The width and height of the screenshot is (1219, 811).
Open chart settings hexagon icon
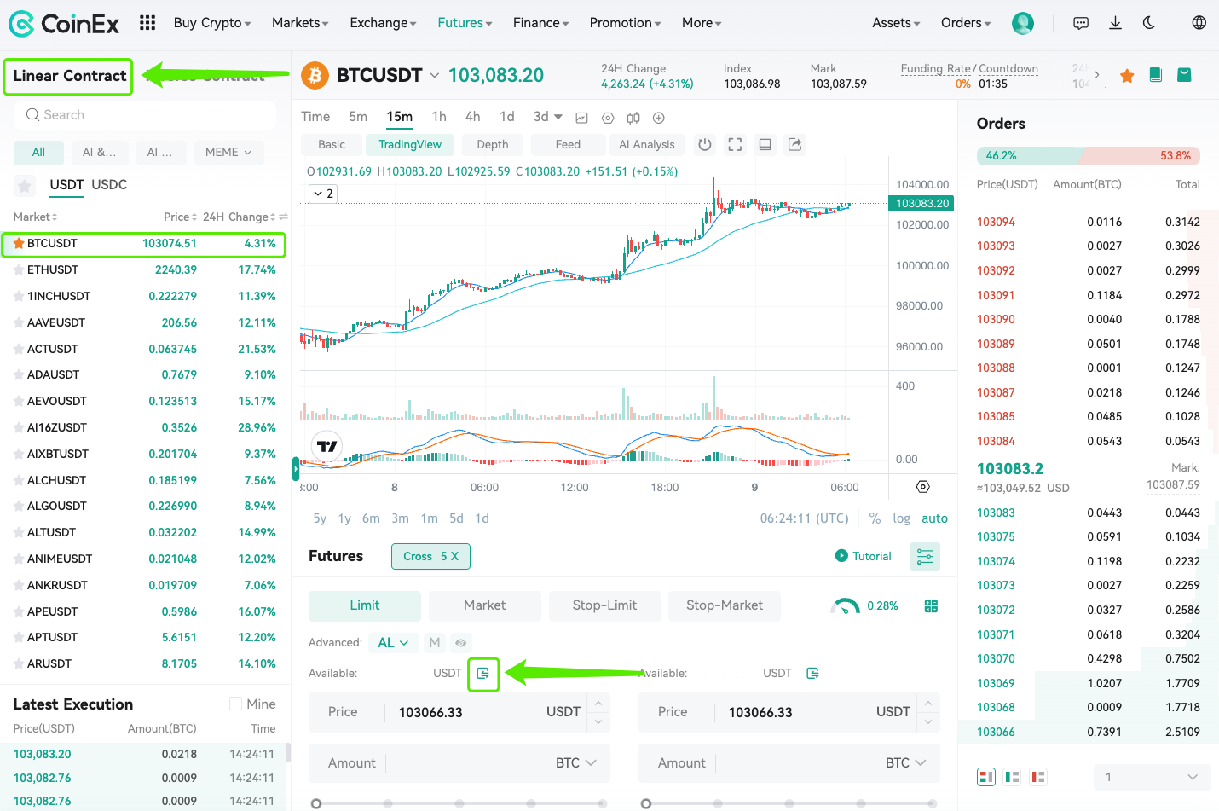click(608, 118)
